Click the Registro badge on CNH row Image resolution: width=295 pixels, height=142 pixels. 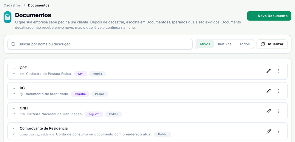click(x=94, y=114)
